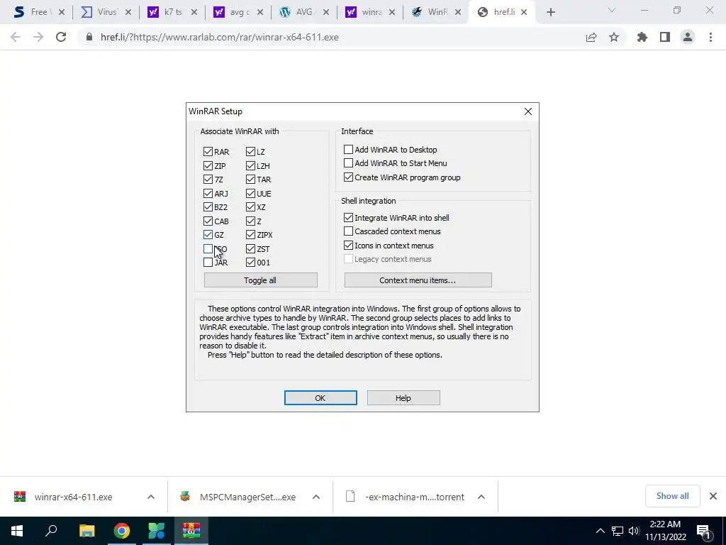726x545 pixels.
Task: Show hidden system tray icons
Action: point(600,531)
